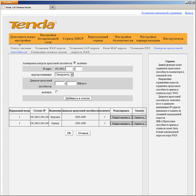Select the Tenda 11N Wireless Router tab

coord(25,7)
